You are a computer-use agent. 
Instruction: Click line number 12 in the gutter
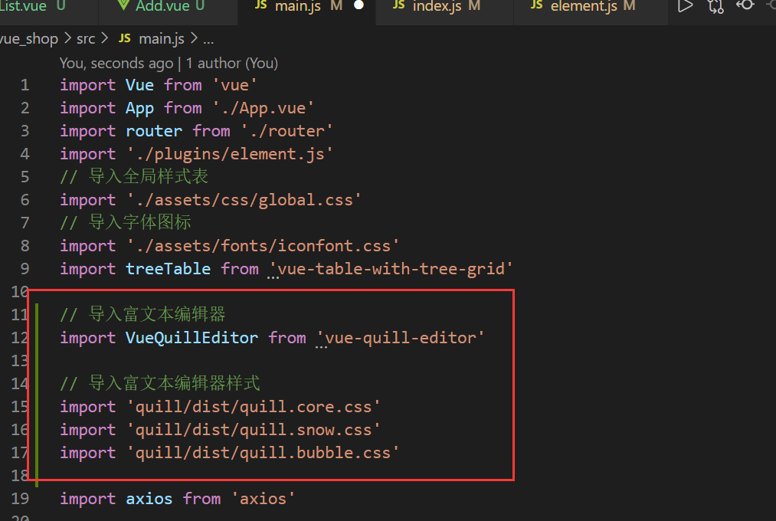coord(21,338)
